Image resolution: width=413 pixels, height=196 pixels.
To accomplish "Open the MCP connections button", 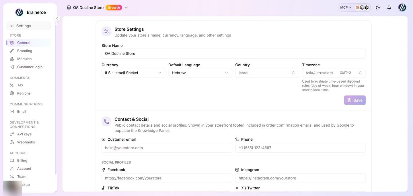I will [x=354, y=8].
